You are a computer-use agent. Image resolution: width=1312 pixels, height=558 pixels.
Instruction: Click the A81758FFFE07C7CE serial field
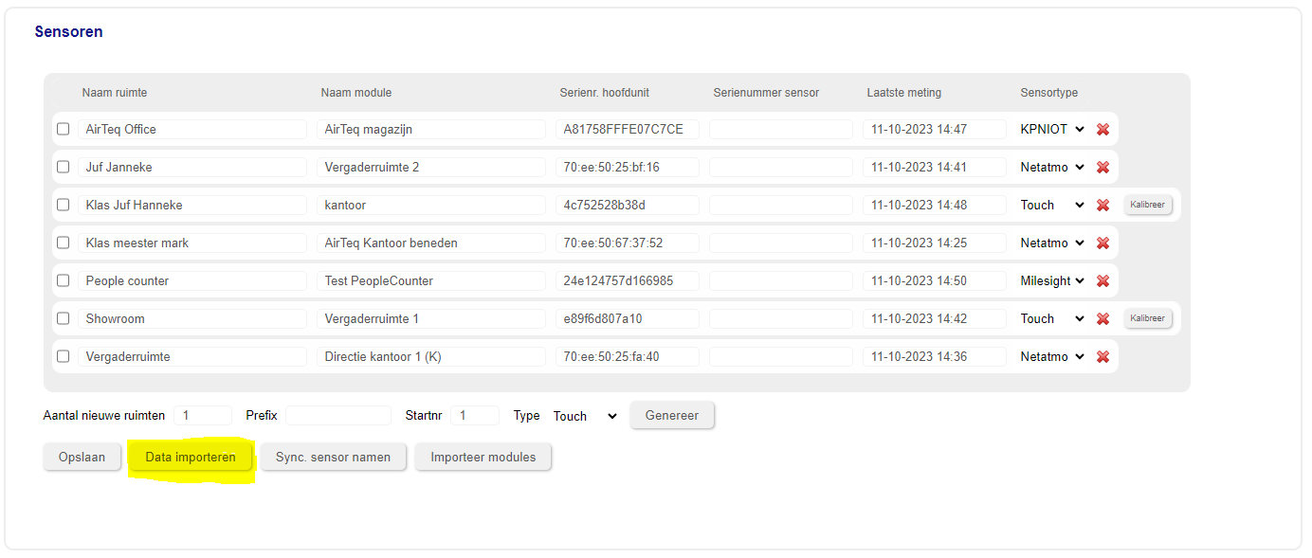tap(628, 129)
